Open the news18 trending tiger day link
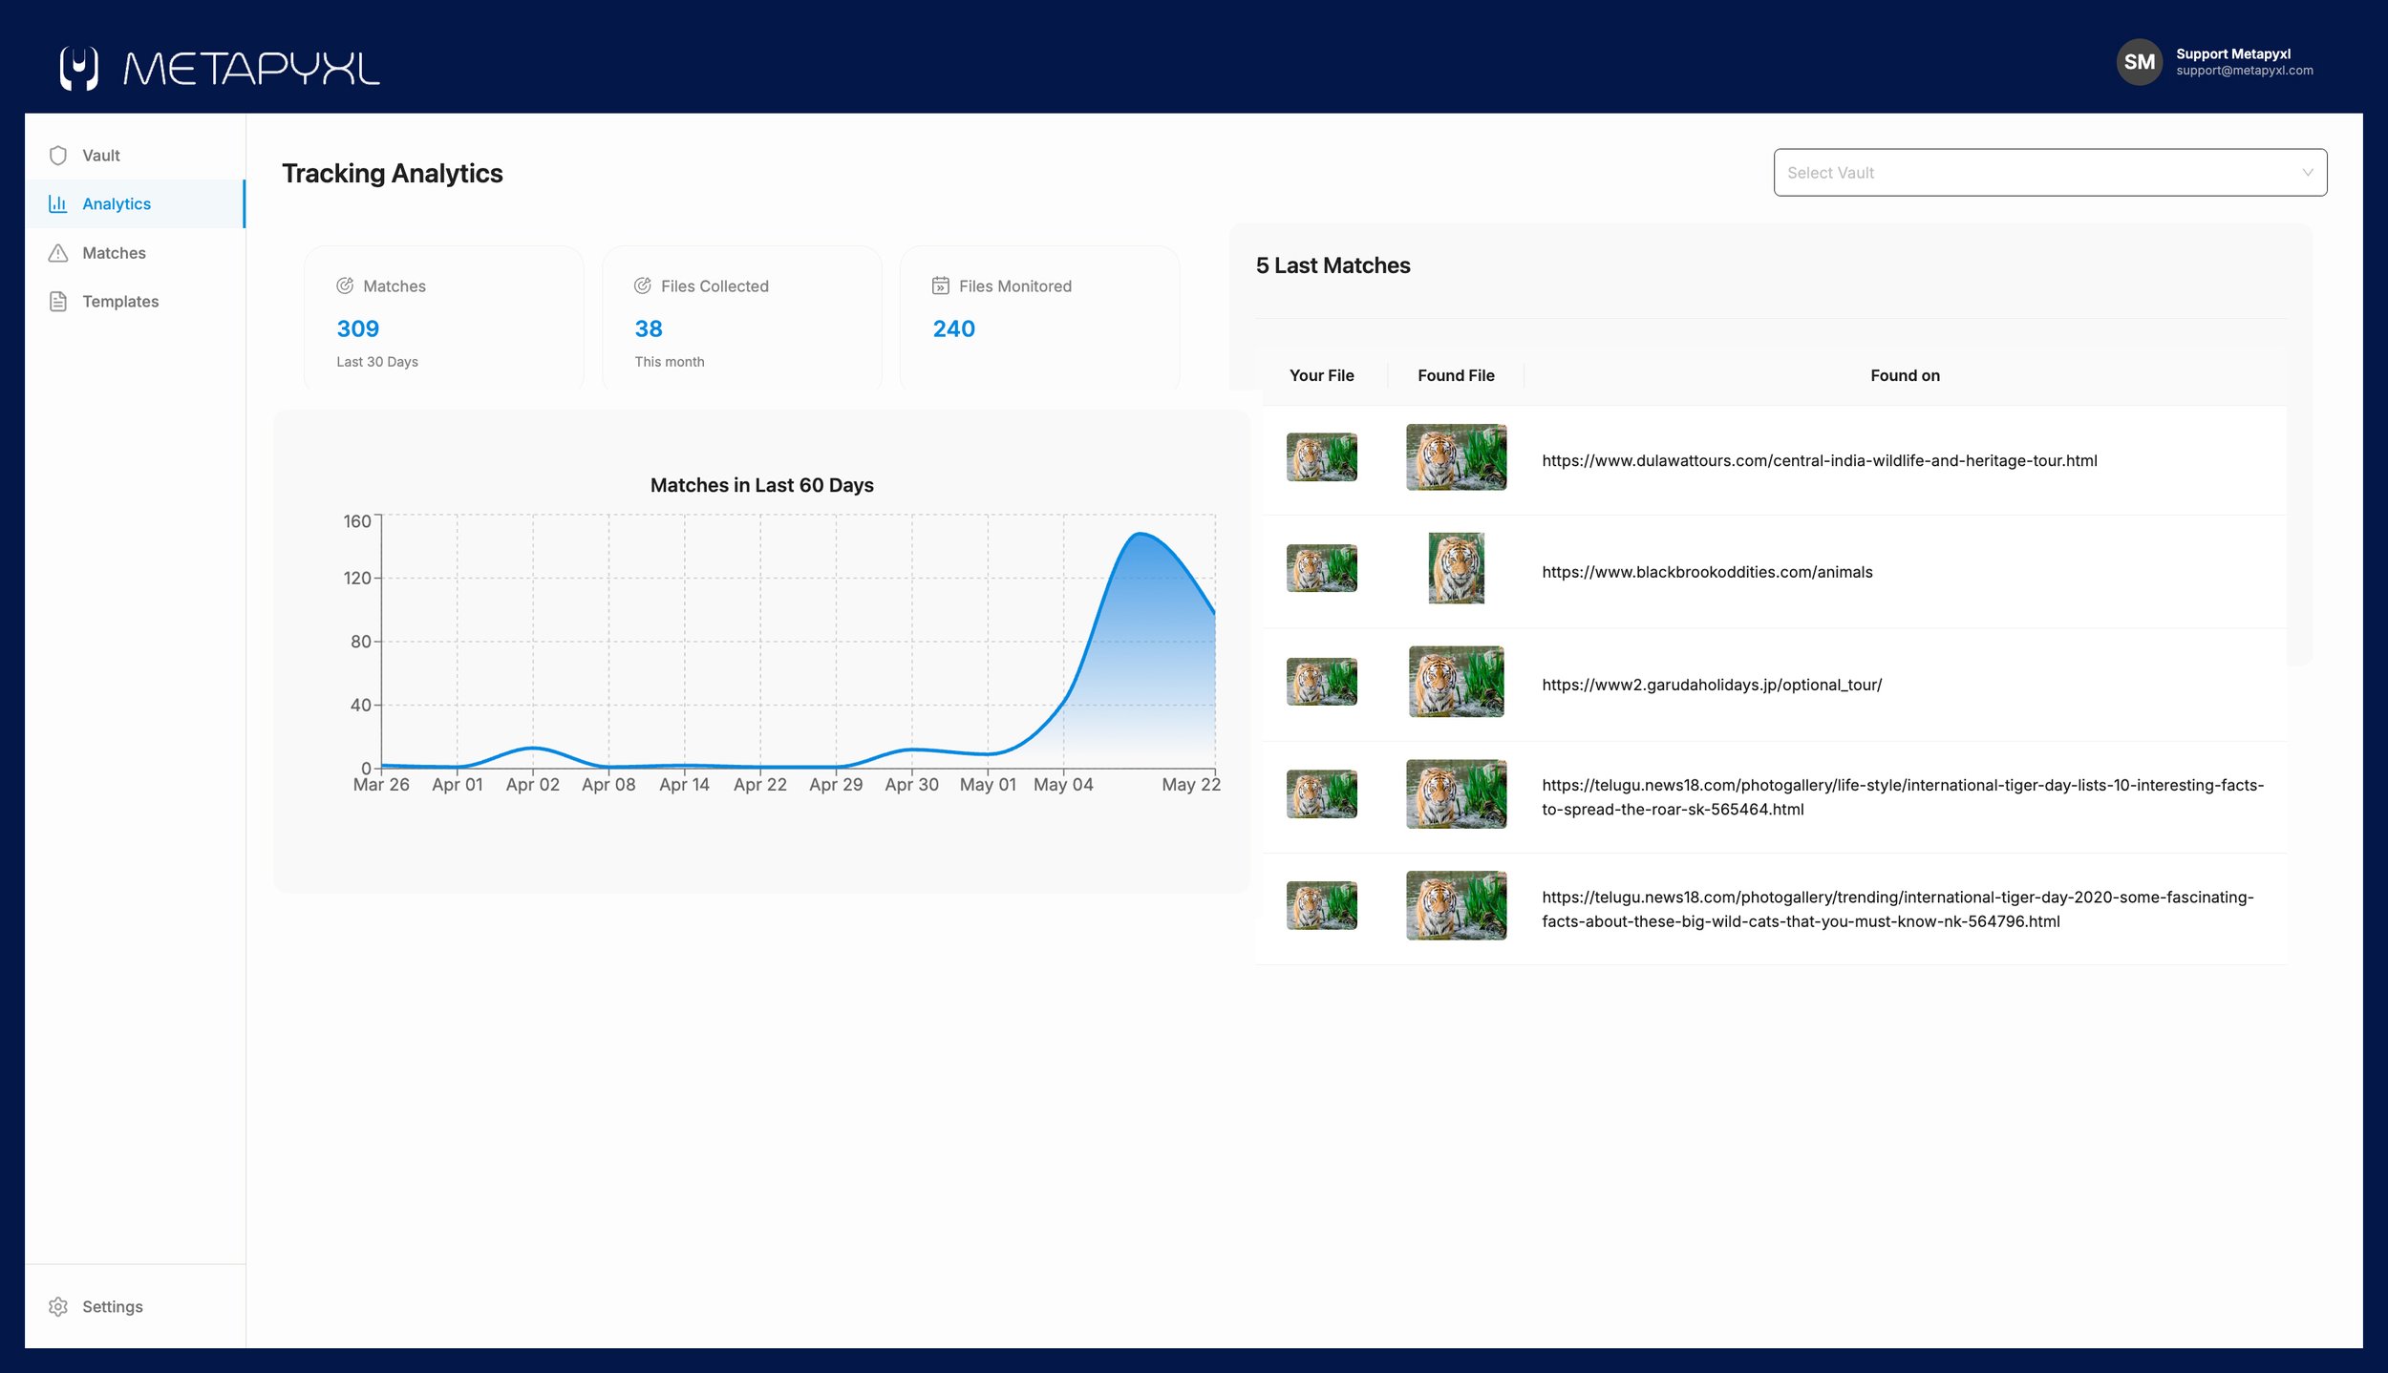This screenshot has height=1373, width=2388. pos(1897,909)
